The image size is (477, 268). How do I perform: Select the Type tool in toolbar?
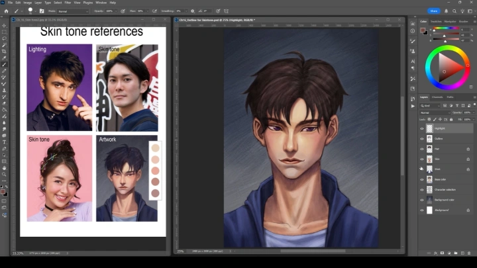click(5, 142)
